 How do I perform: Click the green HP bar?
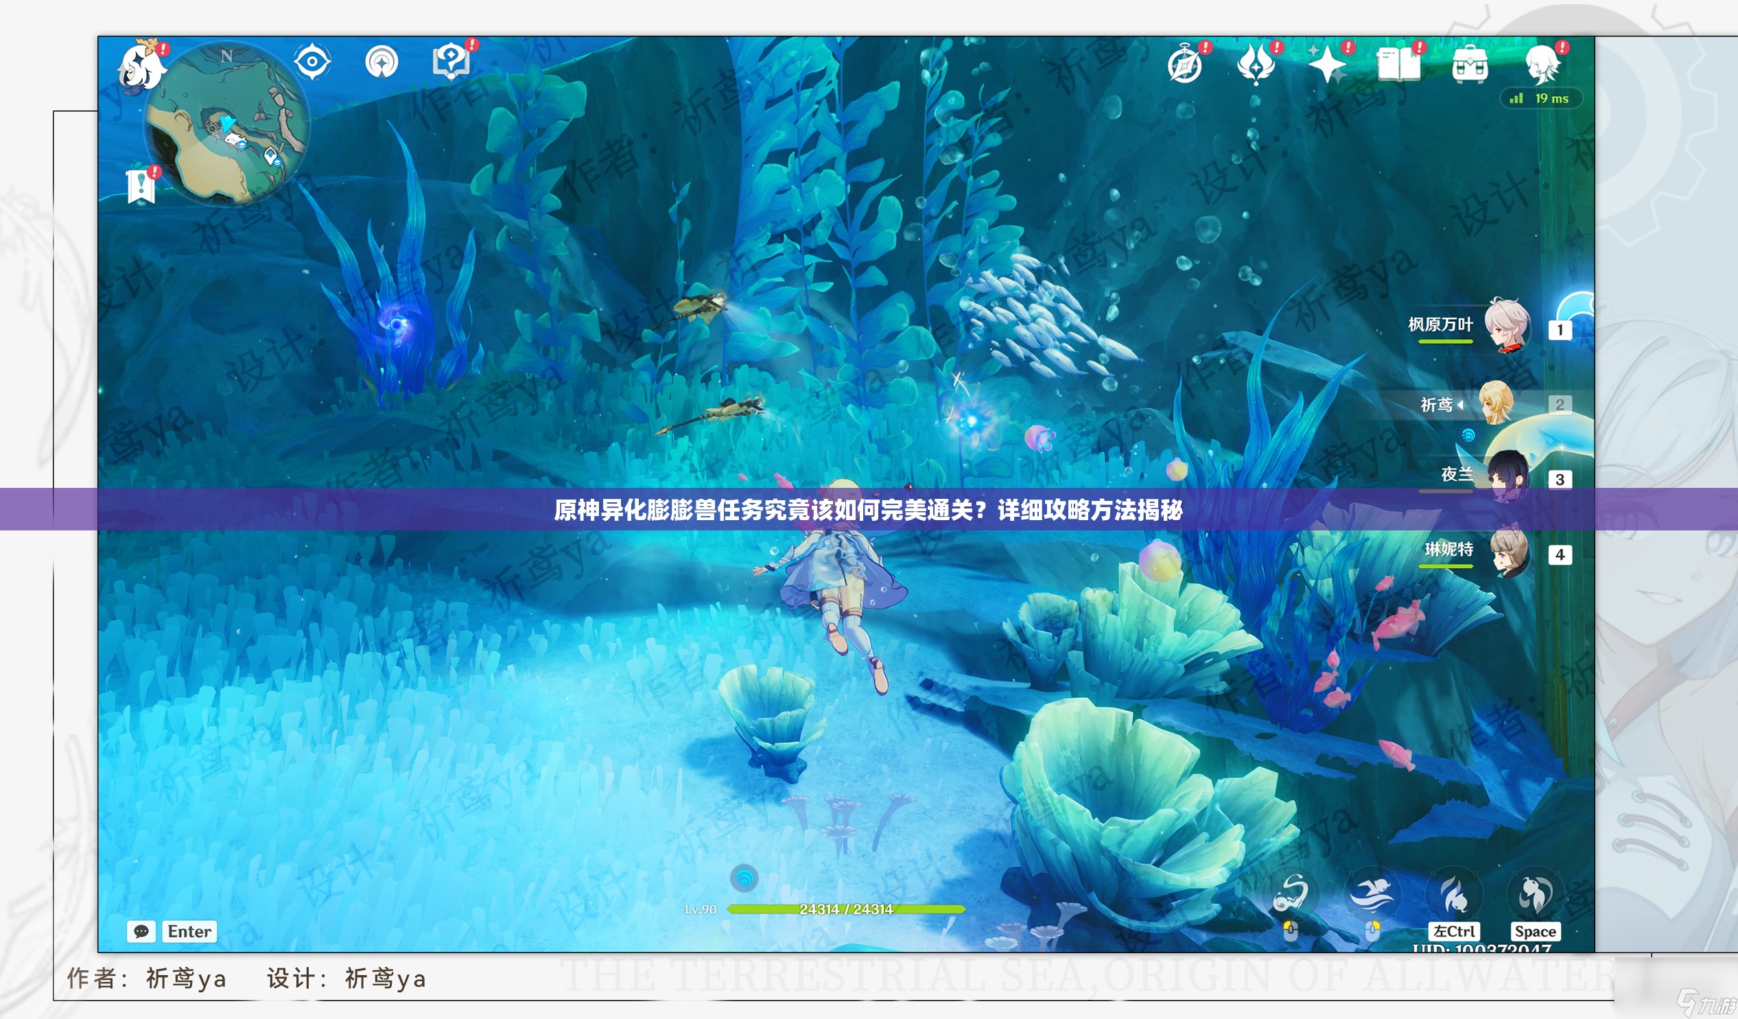coord(845,909)
